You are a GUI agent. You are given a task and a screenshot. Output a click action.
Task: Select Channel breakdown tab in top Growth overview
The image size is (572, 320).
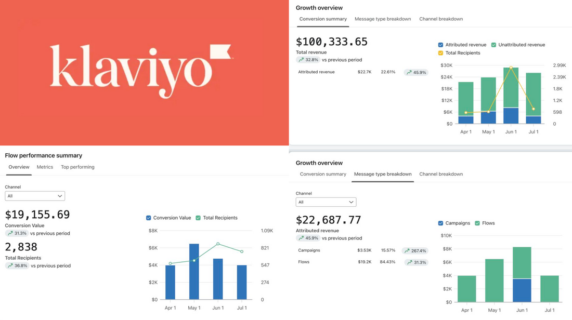440,19
